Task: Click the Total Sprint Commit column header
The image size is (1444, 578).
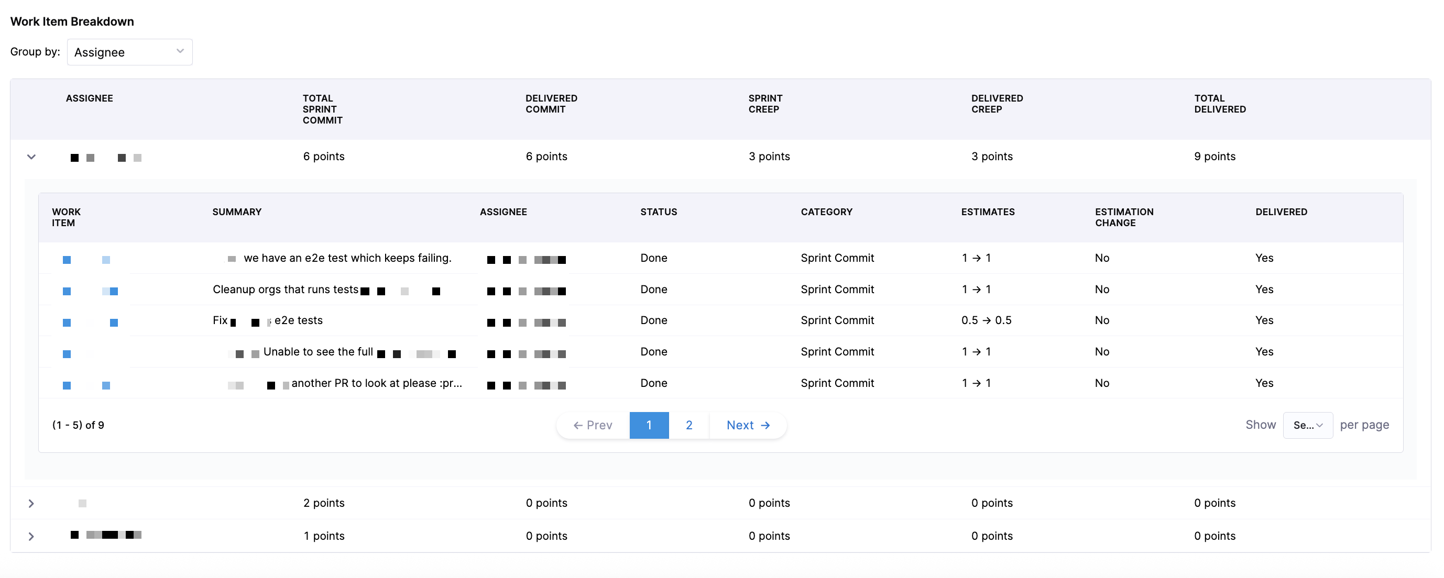Action: click(322, 109)
